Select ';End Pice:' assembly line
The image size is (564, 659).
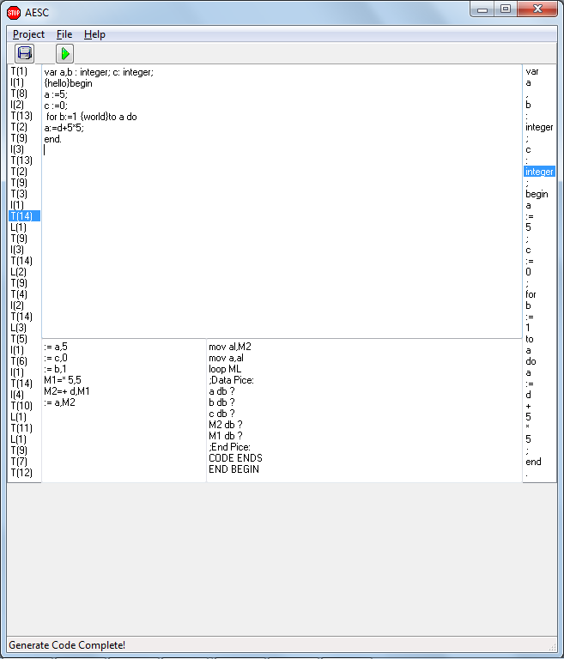[230, 447]
